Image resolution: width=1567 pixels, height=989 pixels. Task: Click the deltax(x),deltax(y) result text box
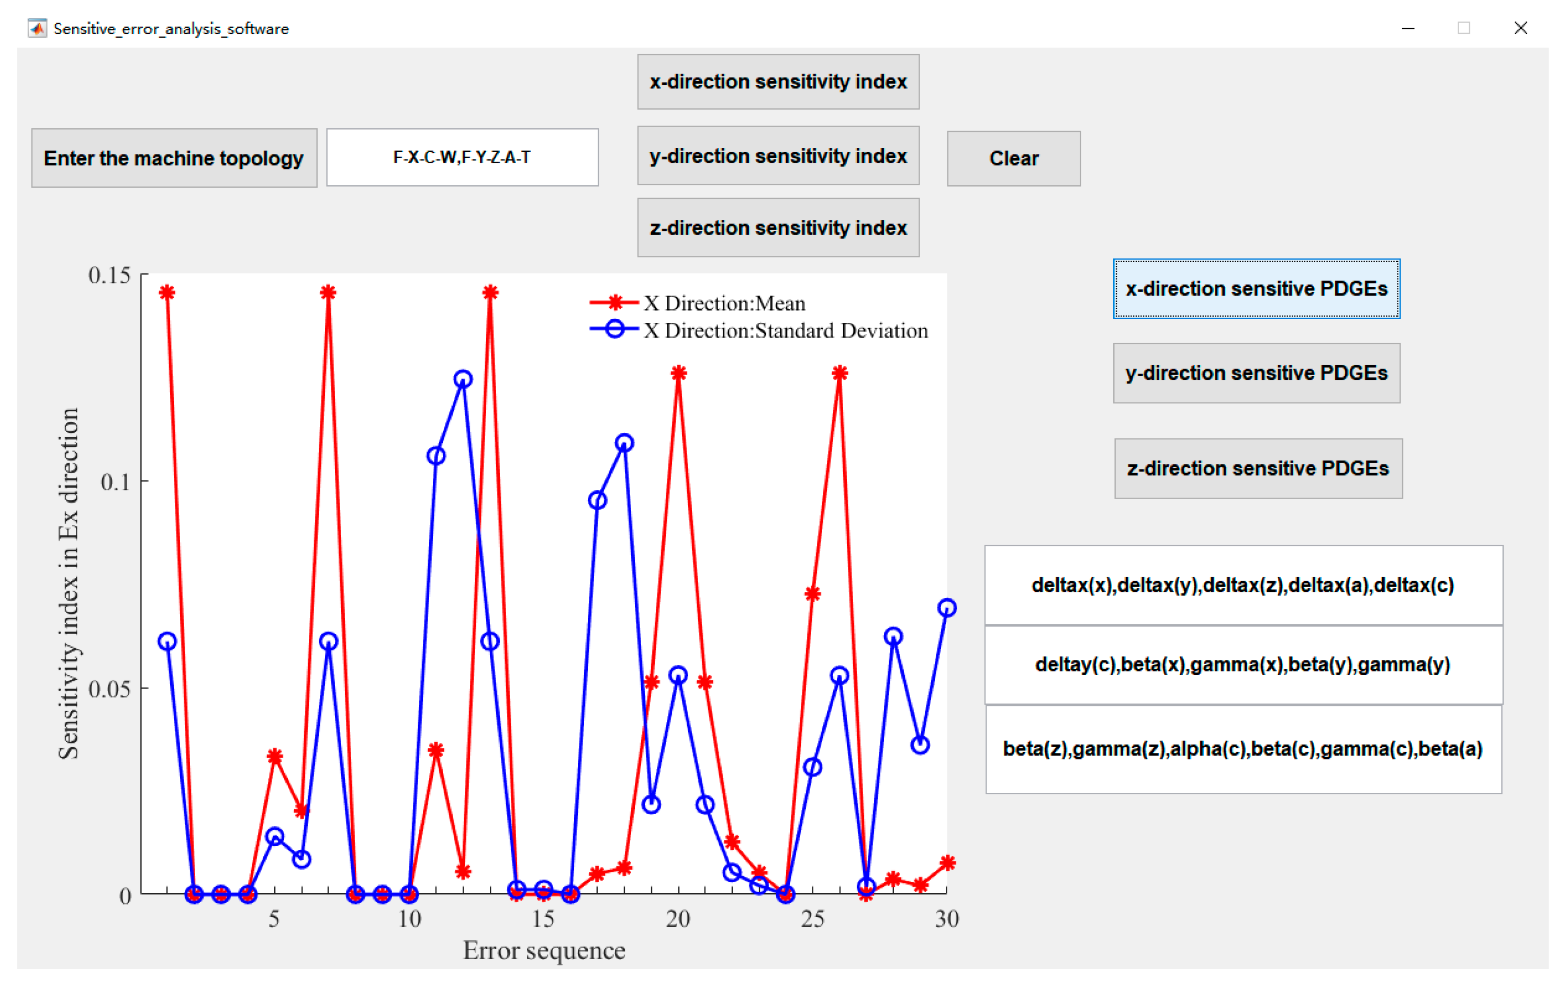[1243, 585]
